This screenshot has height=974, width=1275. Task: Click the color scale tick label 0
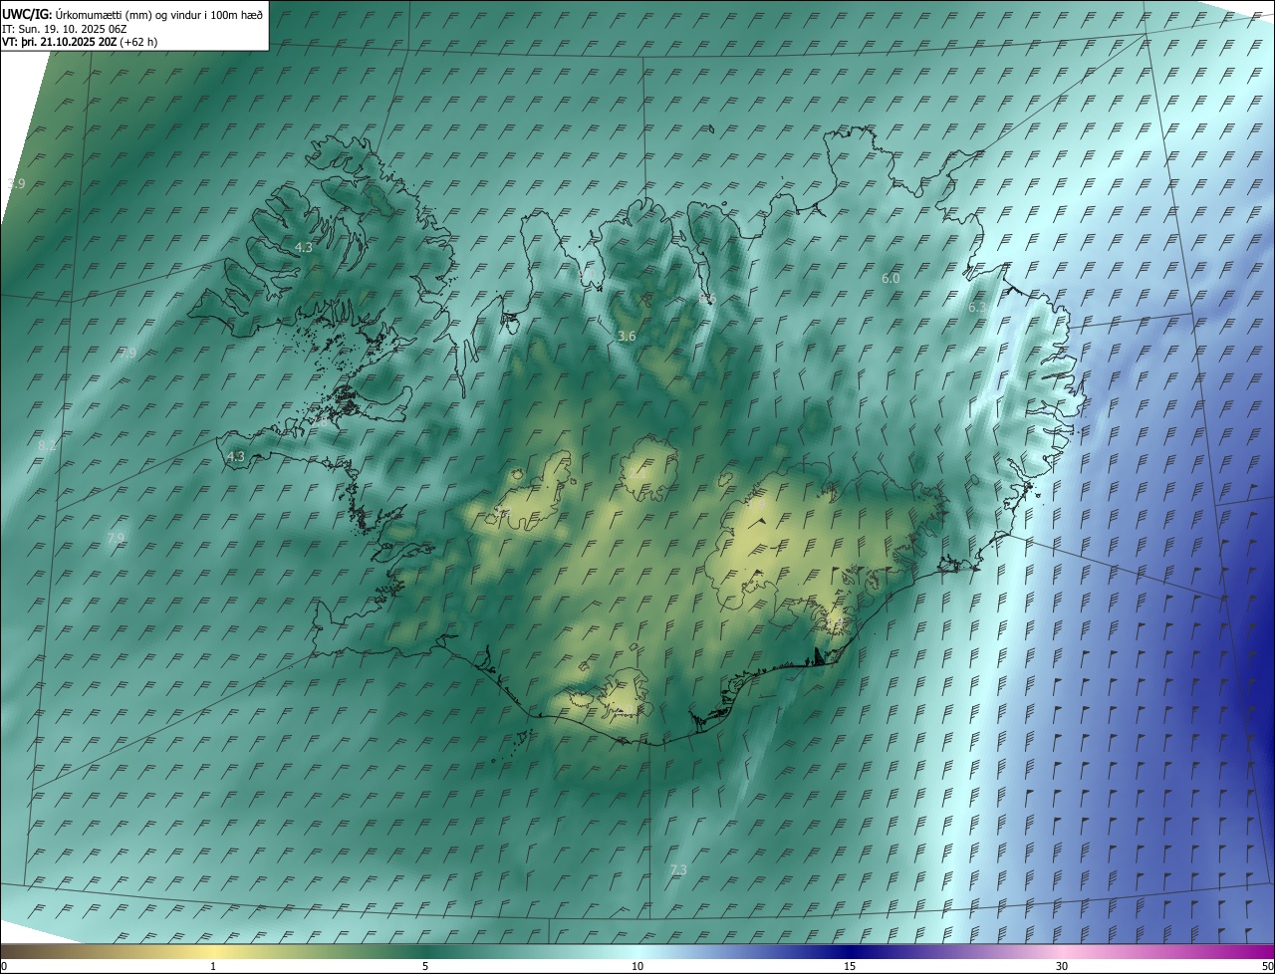(4, 967)
